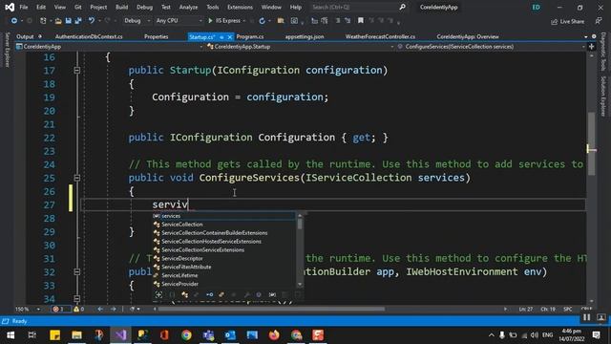Viewport: 611px width, 344px height.
Task: Collapse the Configure method at line 32
Action: [76, 271]
